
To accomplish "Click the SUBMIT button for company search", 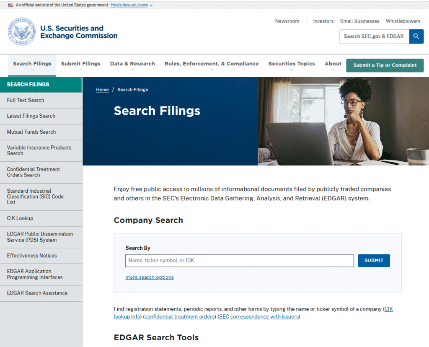I will (374, 261).
